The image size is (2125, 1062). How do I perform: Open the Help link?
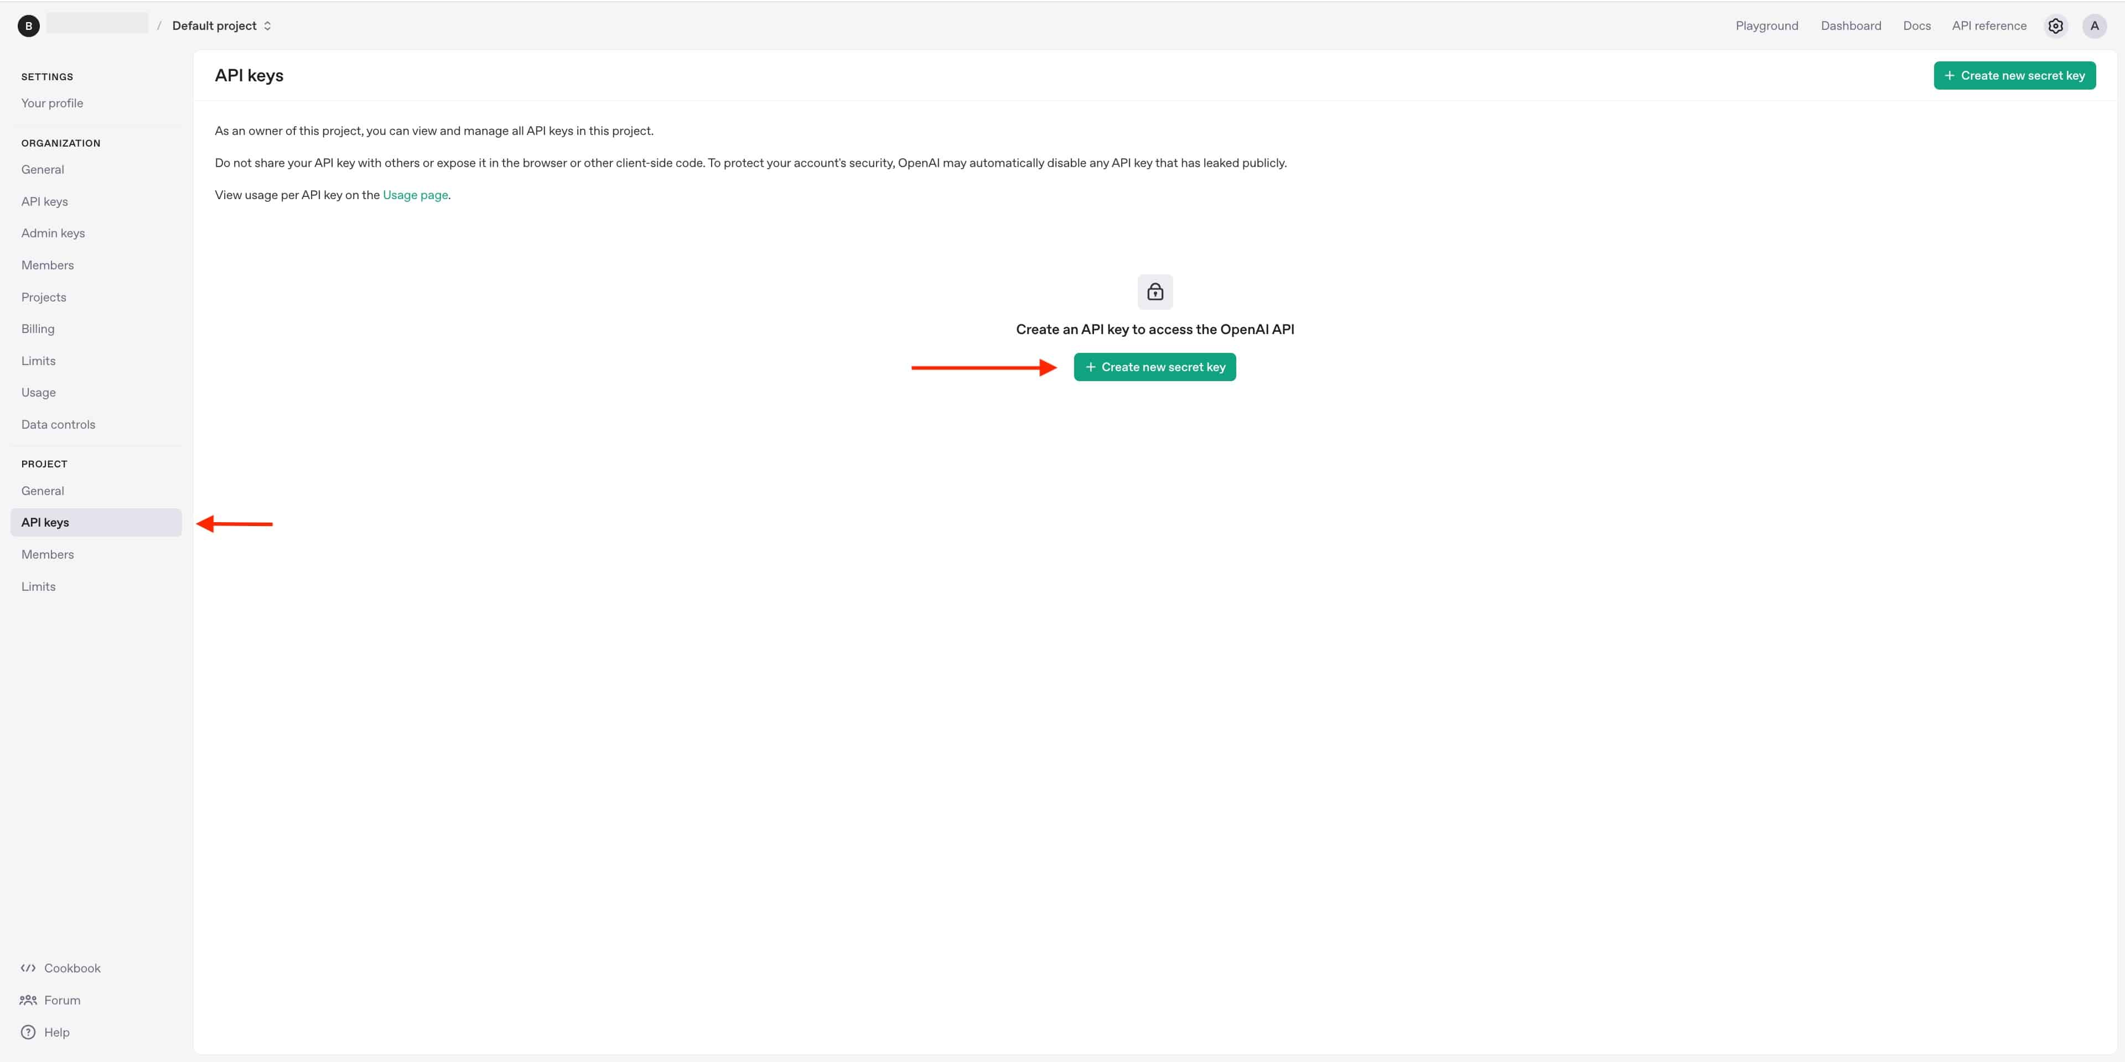pyautogui.click(x=56, y=1032)
